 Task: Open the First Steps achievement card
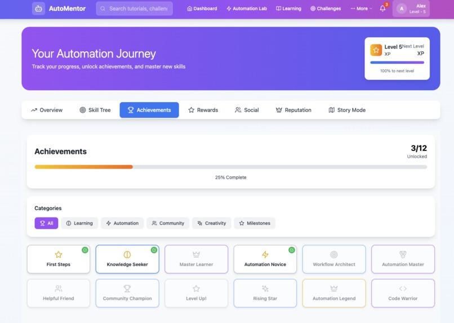59,259
